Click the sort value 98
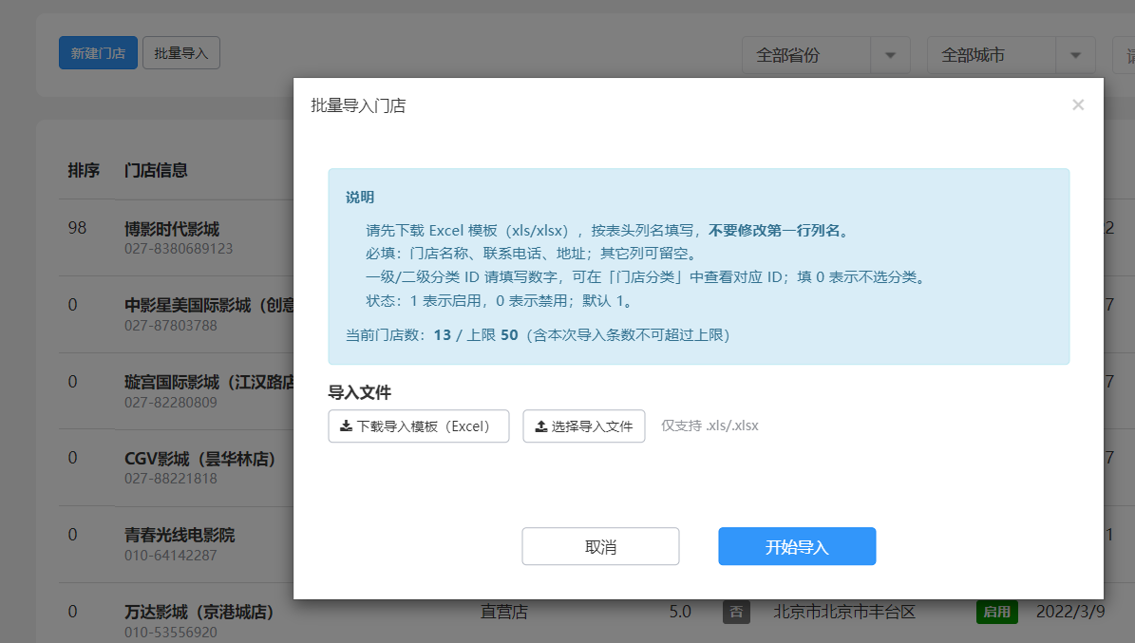The image size is (1135, 643). [x=78, y=228]
